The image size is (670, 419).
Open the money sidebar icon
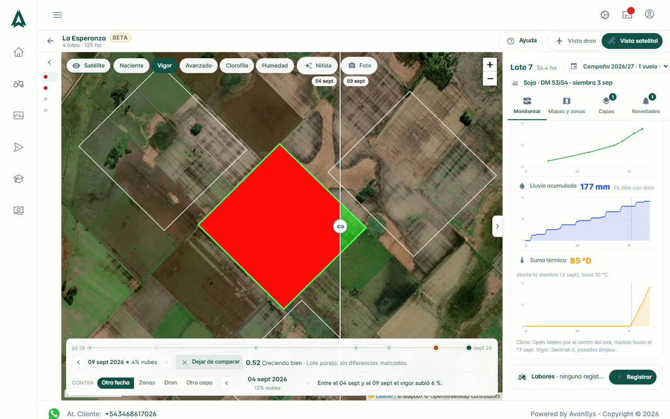tap(19, 211)
